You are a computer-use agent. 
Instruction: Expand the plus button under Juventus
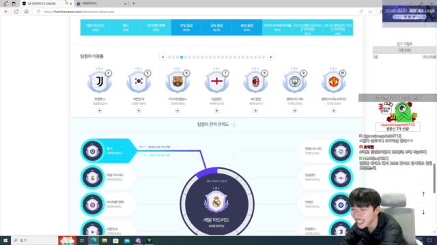click(100, 110)
